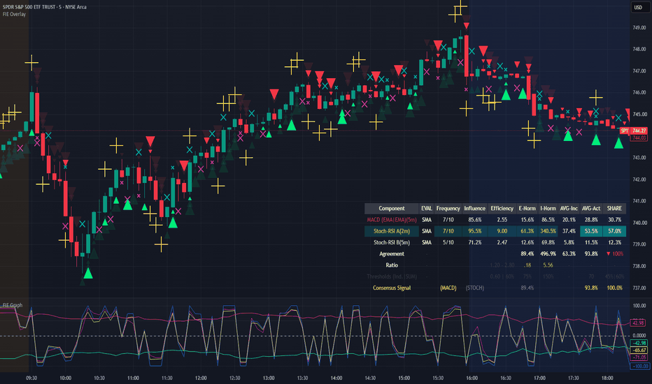Click red down-triangle beside 100% in Agreement row

(609, 253)
